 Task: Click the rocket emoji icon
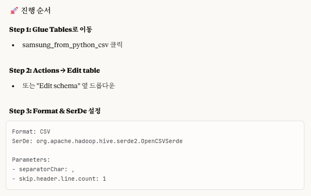coord(13,11)
